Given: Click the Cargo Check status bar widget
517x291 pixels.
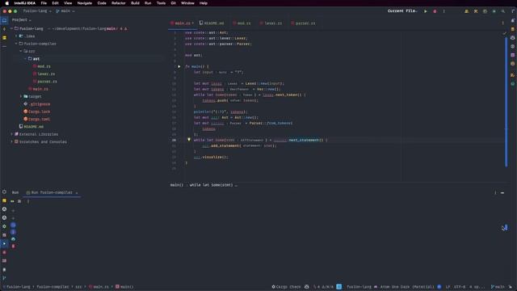Looking at the screenshot, I should coord(286,287).
